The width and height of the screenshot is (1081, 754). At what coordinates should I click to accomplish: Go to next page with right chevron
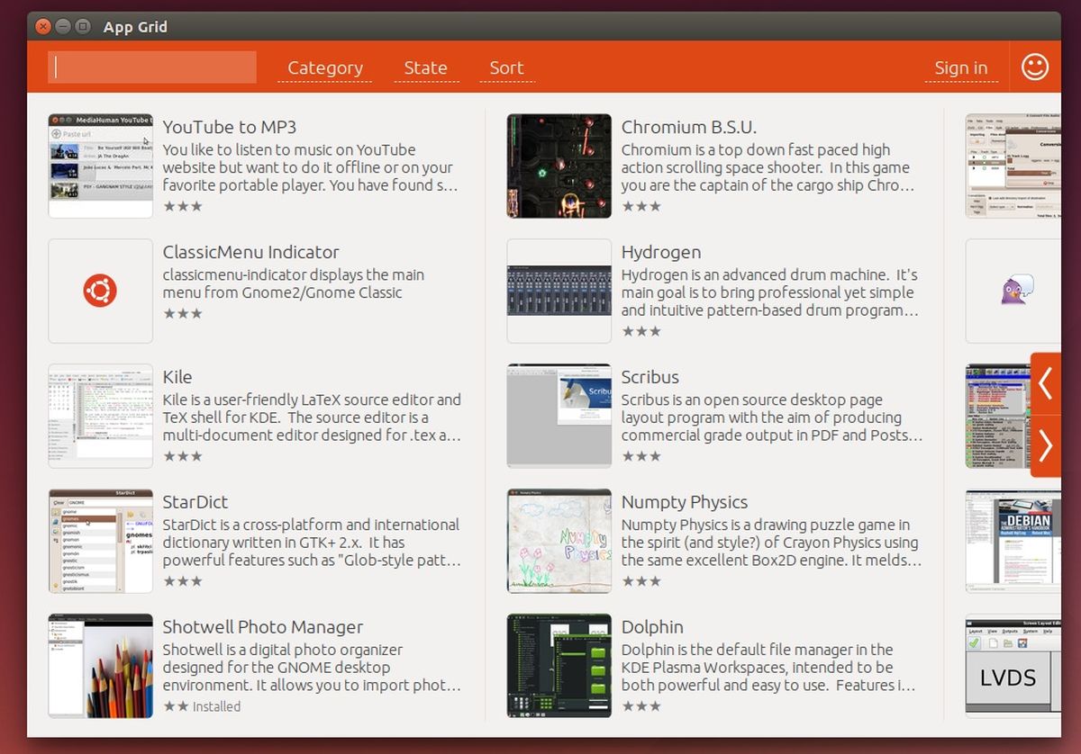(1045, 445)
